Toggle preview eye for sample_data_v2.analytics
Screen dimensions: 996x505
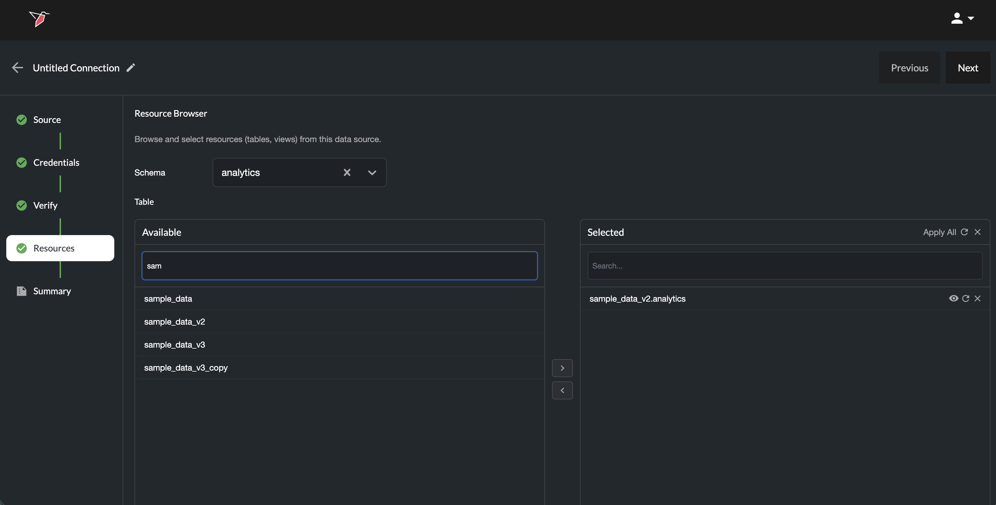point(953,298)
